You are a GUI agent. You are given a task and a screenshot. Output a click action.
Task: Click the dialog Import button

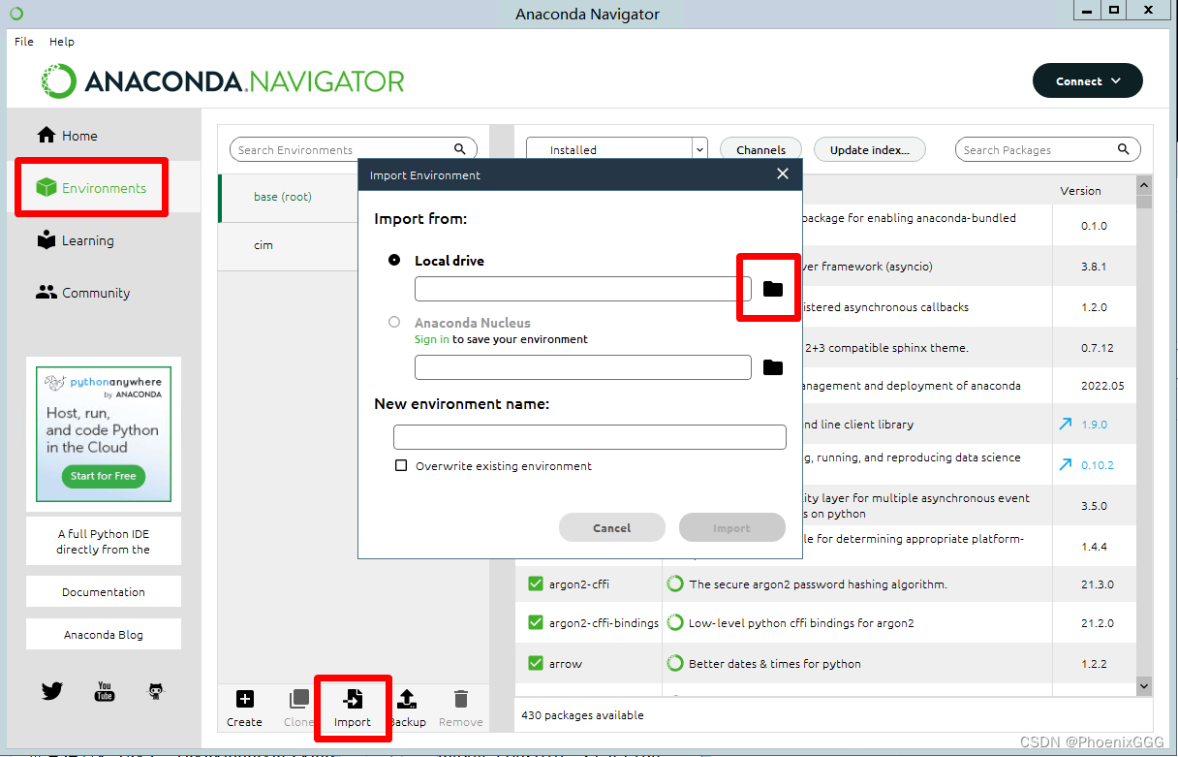(731, 527)
